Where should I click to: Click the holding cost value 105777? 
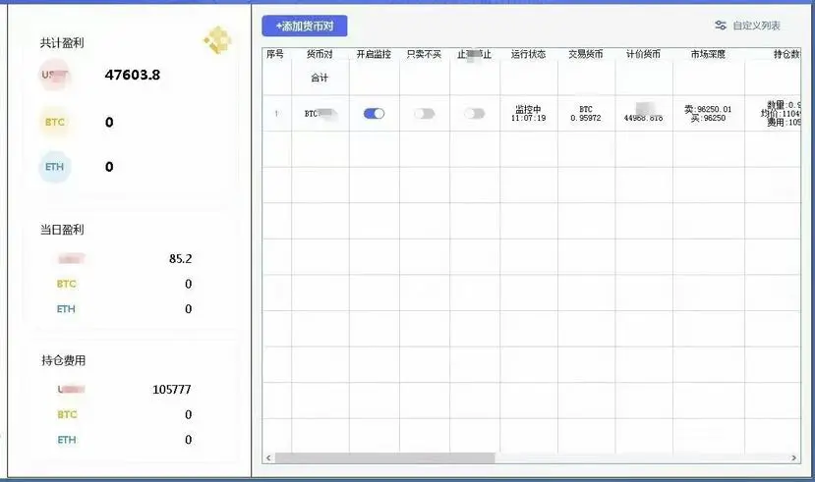pos(172,389)
